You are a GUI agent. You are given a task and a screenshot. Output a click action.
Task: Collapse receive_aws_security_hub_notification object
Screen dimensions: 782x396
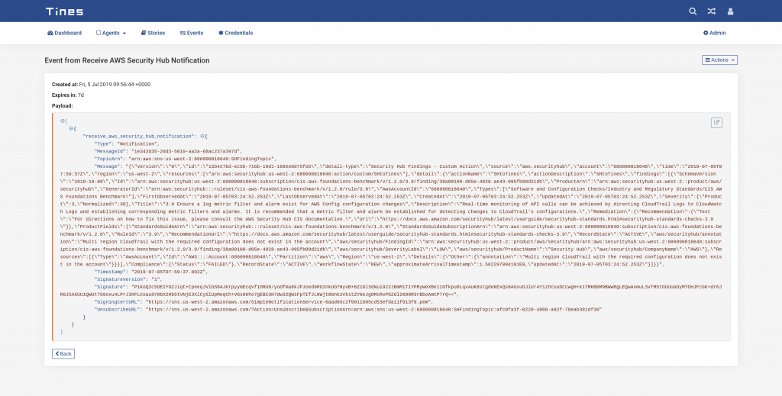point(202,136)
